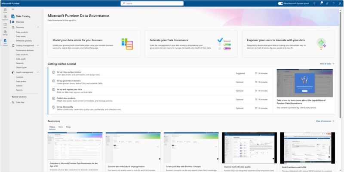Open Reports under Health management
The image size is (344, 172).
[19, 90]
